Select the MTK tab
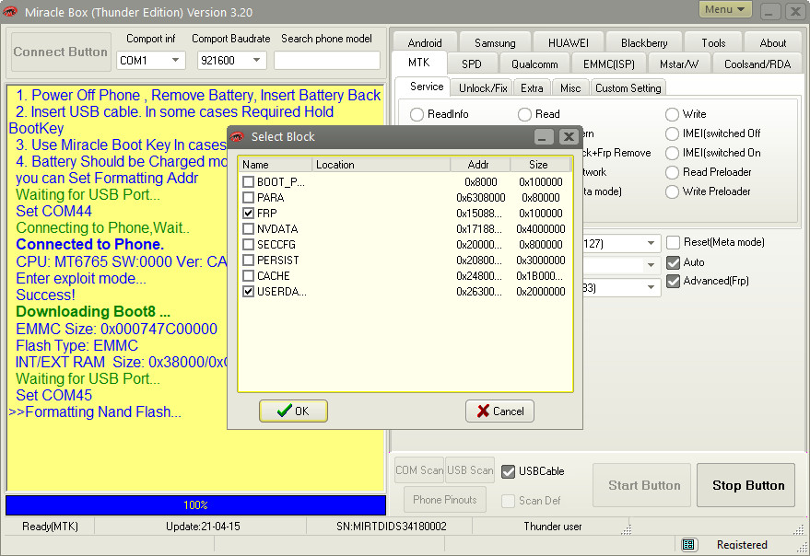The width and height of the screenshot is (810, 556). (419, 63)
